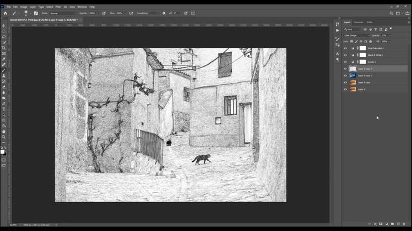Viewport: 412px width, 231px height.
Task: Switch to the Channels tab
Action: 359,22
